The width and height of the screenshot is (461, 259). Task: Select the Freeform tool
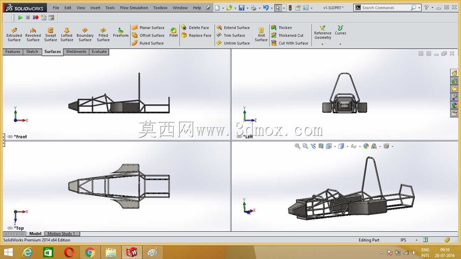[121, 33]
